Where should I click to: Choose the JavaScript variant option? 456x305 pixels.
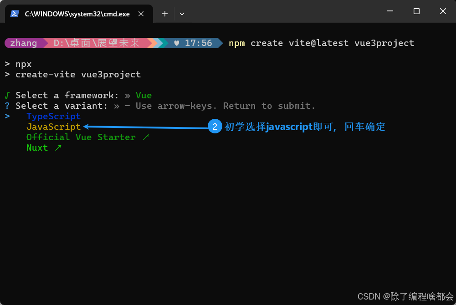(53, 127)
